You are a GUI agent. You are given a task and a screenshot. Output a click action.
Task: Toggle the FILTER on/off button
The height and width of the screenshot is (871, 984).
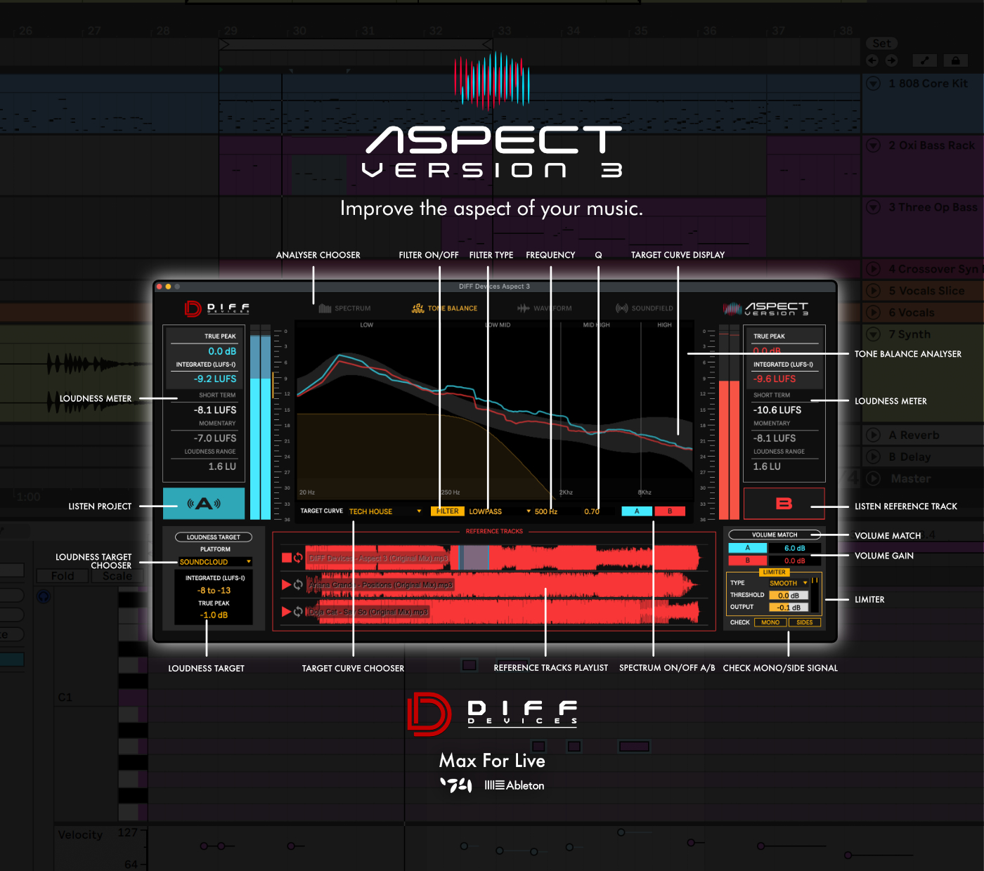[x=447, y=511]
